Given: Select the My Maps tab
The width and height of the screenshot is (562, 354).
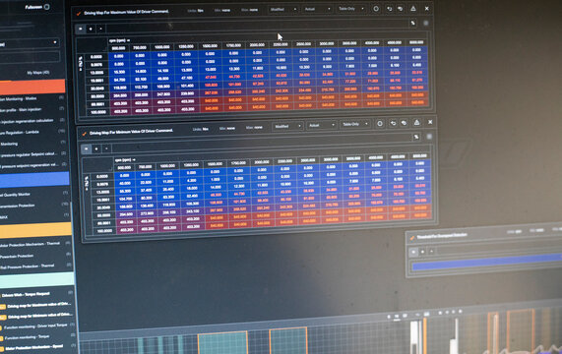Looking at the screenshot, I should click(38, 73).
